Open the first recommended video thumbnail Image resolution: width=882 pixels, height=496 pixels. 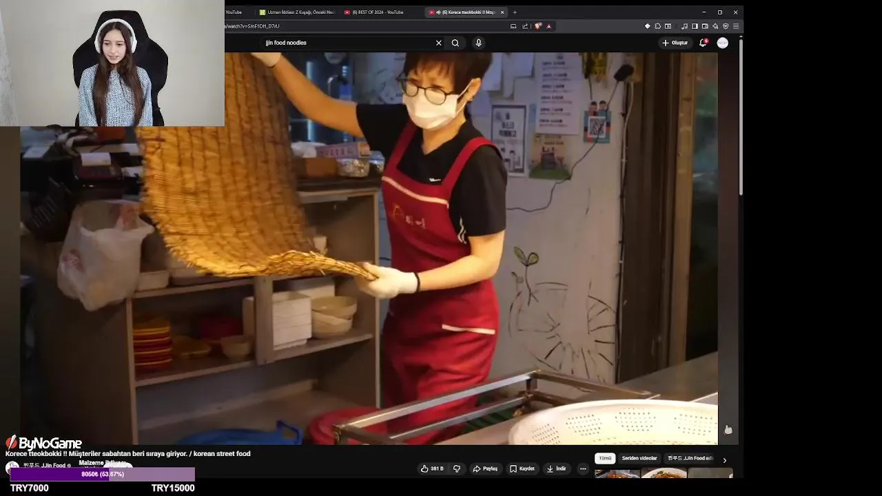pyautogui.click(x=617, y=473)
